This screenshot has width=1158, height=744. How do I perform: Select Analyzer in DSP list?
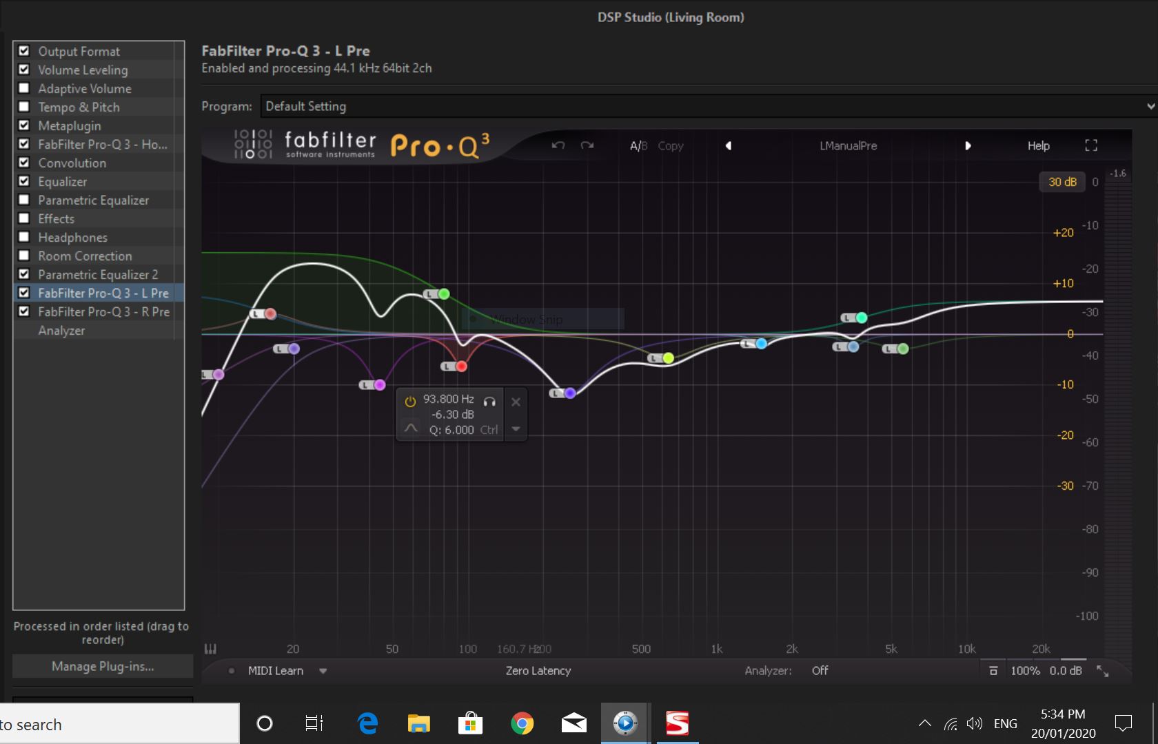(61, 330)
